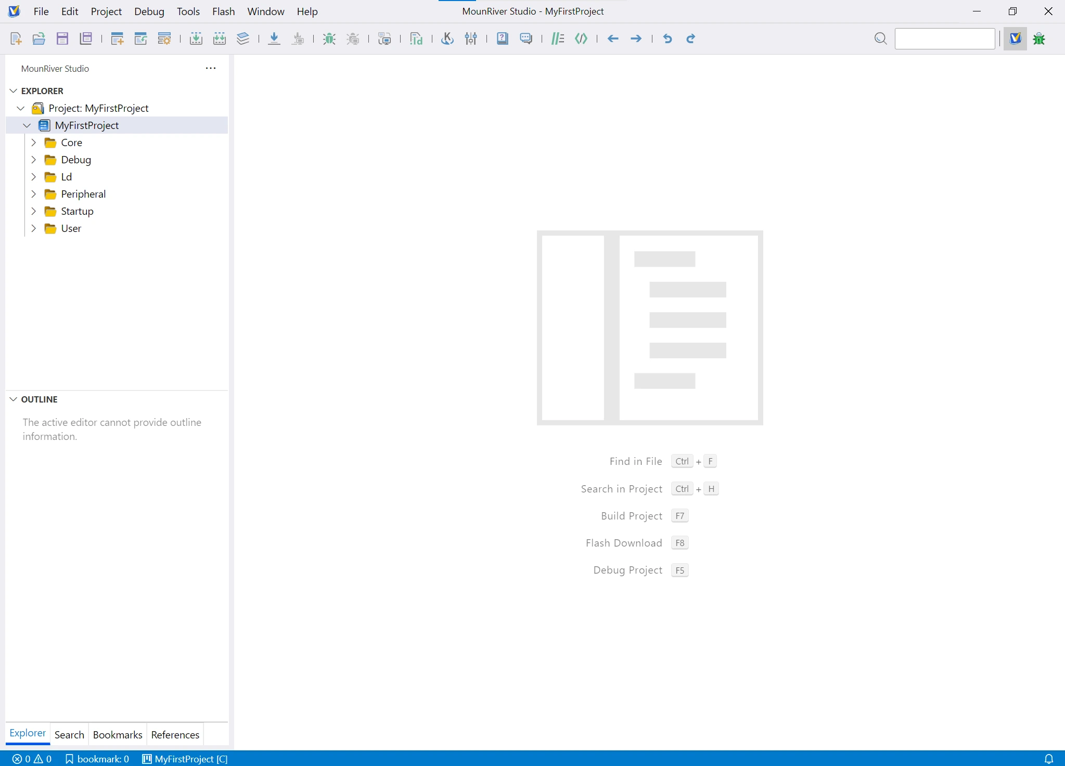
Task: Collapse the OUTLINE section
Action: click(x=14, y=399)
